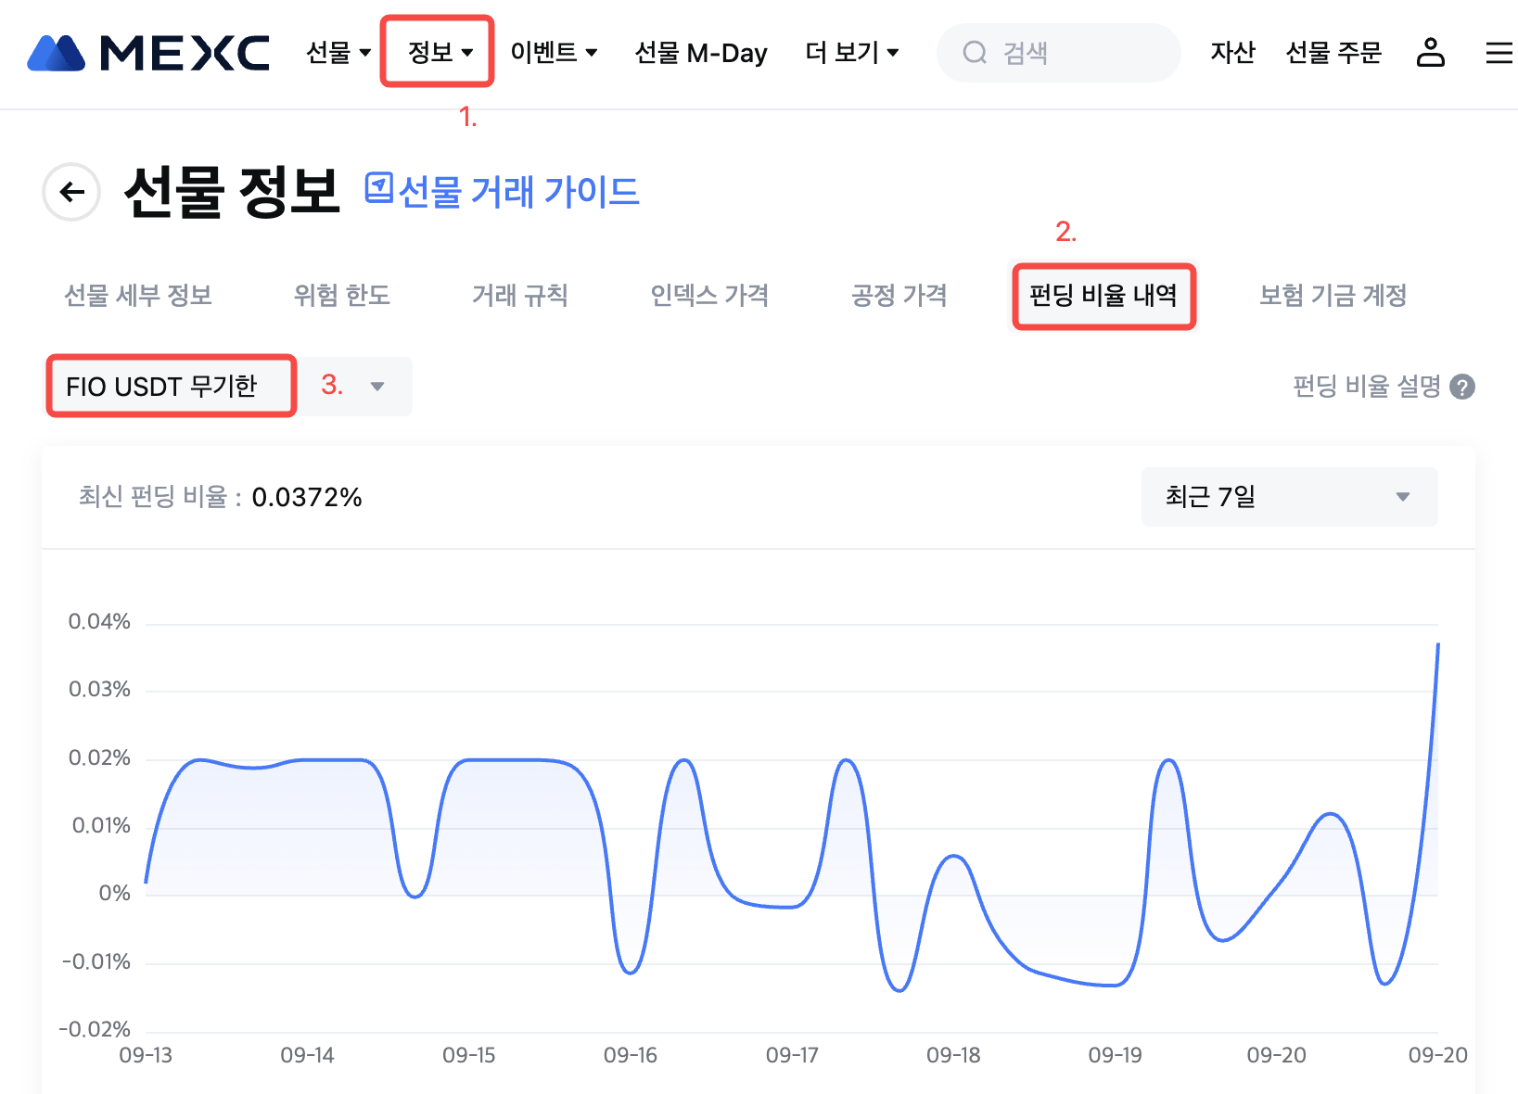This screenshot has width=1518, height=1094.
Task: Click the 선물 거래 가이드 guide icon
Action: [x=378, y=188]
